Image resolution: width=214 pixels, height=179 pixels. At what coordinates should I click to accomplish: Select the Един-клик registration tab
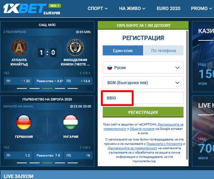[x=123, y=51]
